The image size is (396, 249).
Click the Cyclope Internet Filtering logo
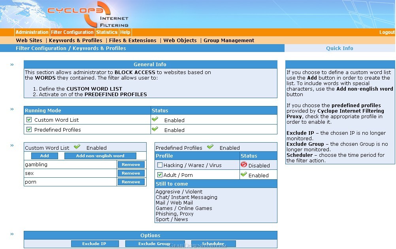coord(88,14)
